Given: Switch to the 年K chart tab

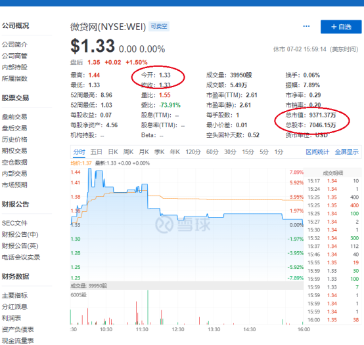Looking at the screenshot, I should point(175,152).
